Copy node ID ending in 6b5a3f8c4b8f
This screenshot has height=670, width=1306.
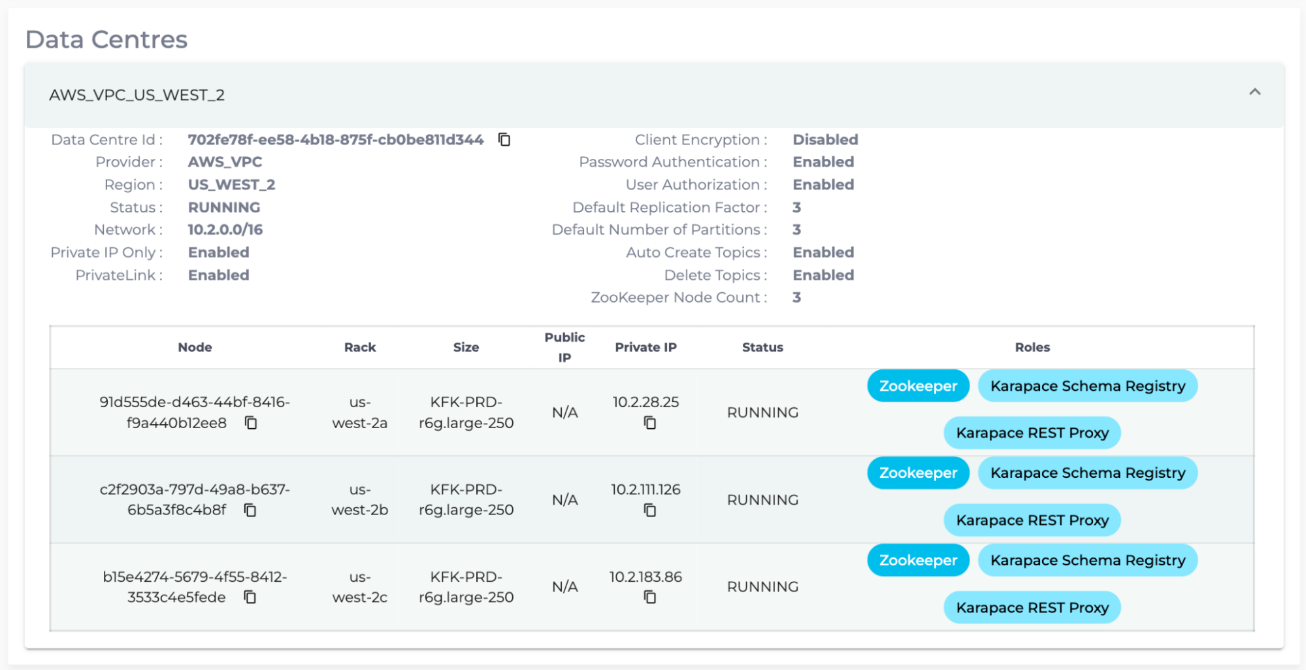(250, 510)
